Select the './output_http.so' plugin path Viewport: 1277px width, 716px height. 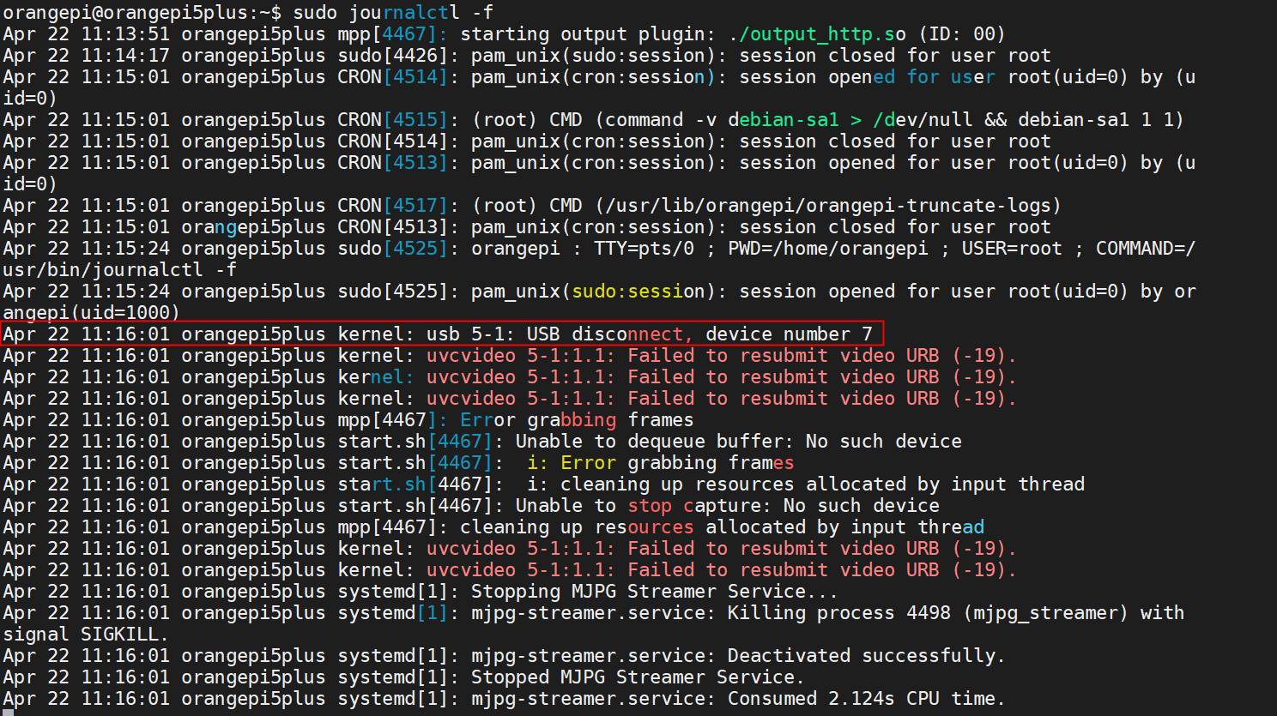pyautogui.click(x=817, y=34)
